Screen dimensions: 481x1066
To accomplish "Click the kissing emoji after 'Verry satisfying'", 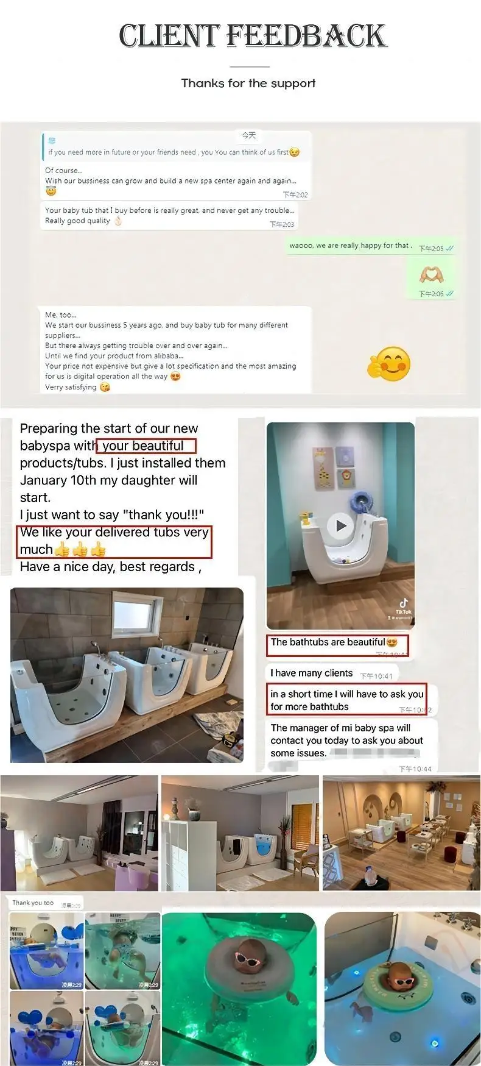I will point(105,387).
